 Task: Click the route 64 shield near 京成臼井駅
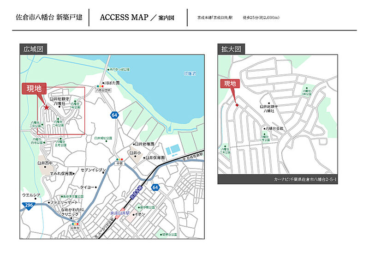click(155, 188)
